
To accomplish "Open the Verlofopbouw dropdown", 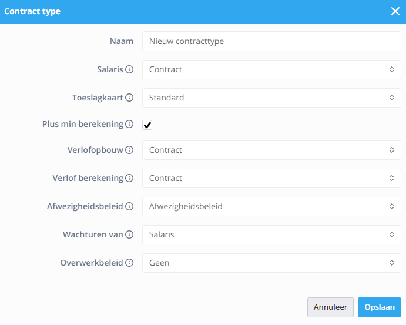I will point(271,150).
